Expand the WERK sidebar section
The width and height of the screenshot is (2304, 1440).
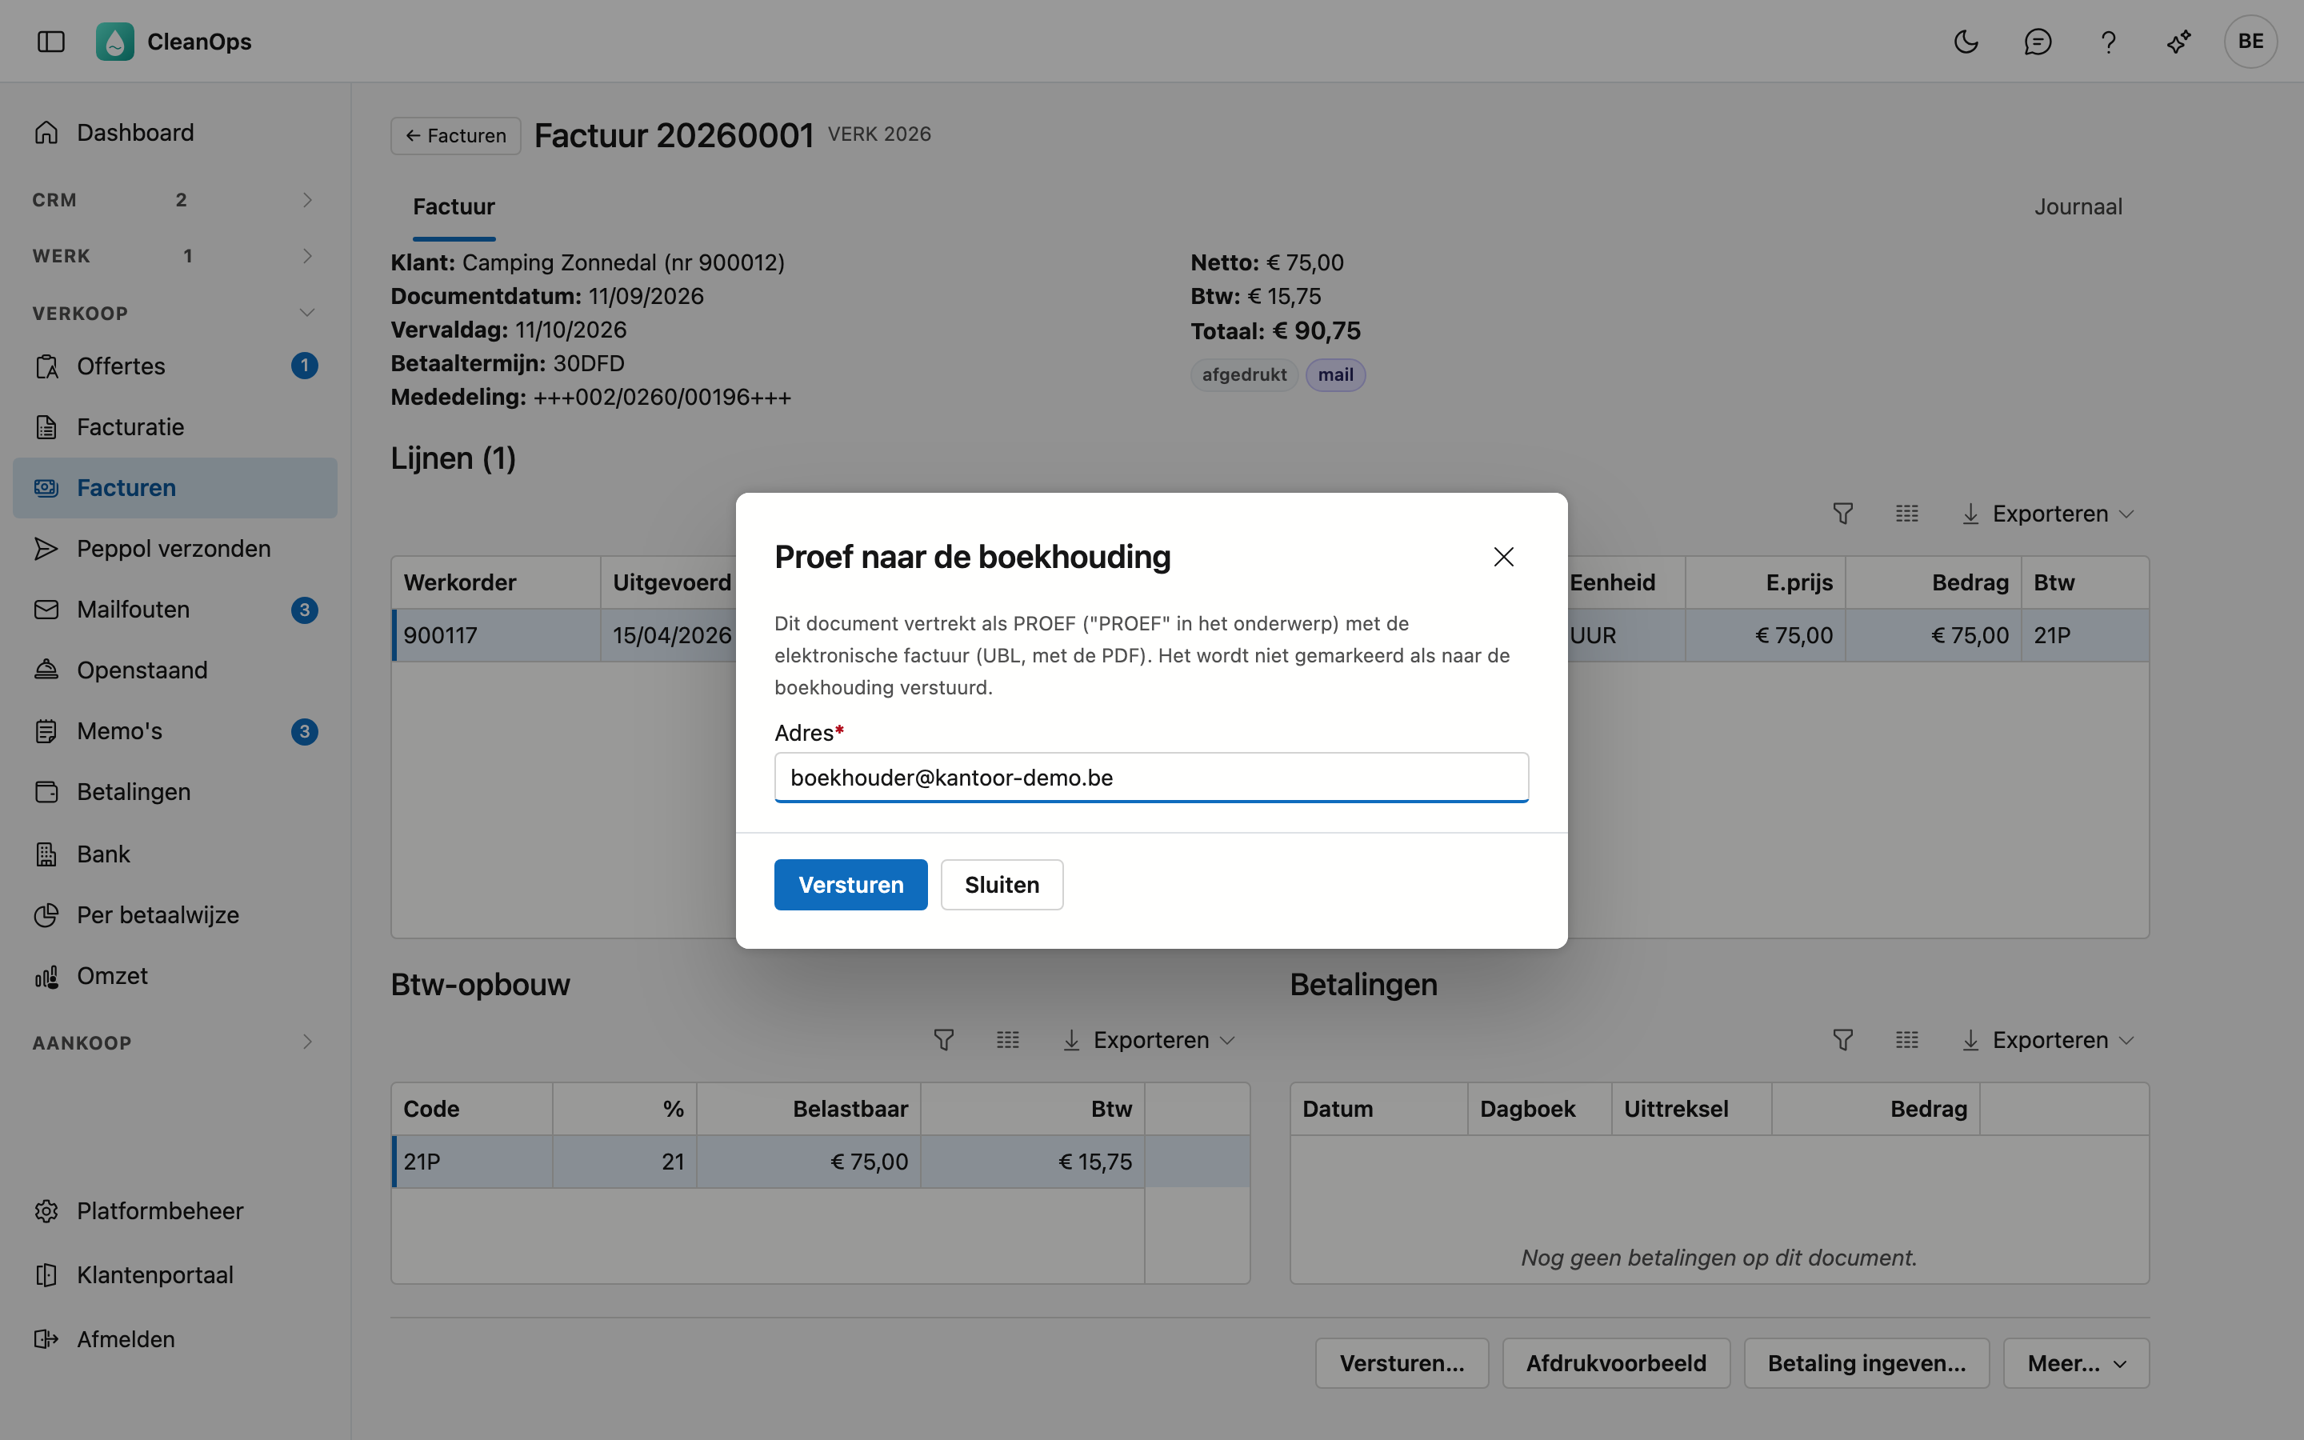[175, 256]
